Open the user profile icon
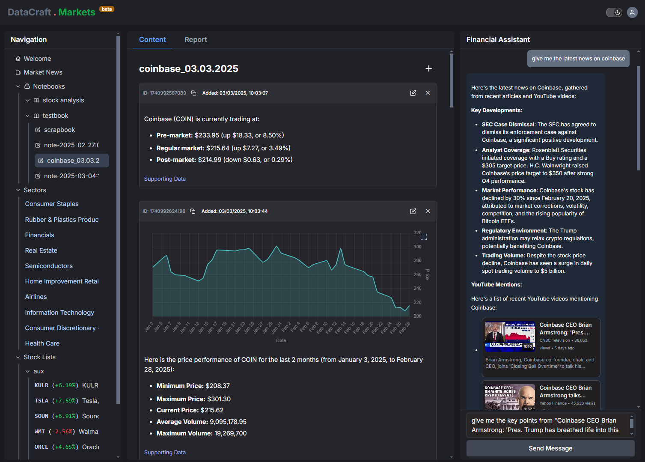Image resolution: width=645 pixels, height=462 pixels. click(x=632, y=12)
